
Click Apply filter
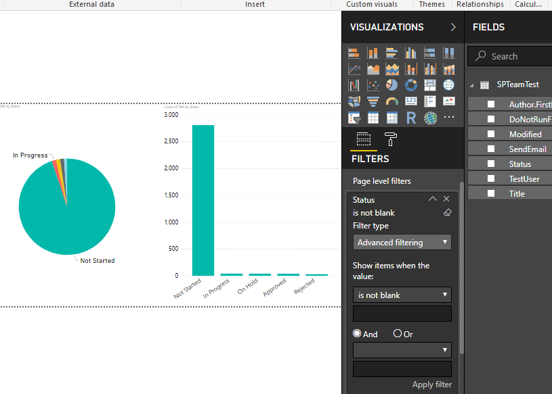tap(431, 384)
